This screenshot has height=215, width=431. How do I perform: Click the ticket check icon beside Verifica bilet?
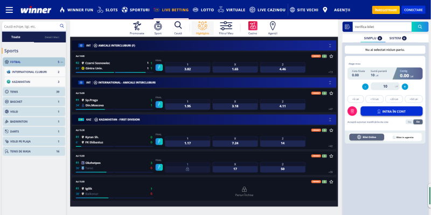tap(347, 27)
